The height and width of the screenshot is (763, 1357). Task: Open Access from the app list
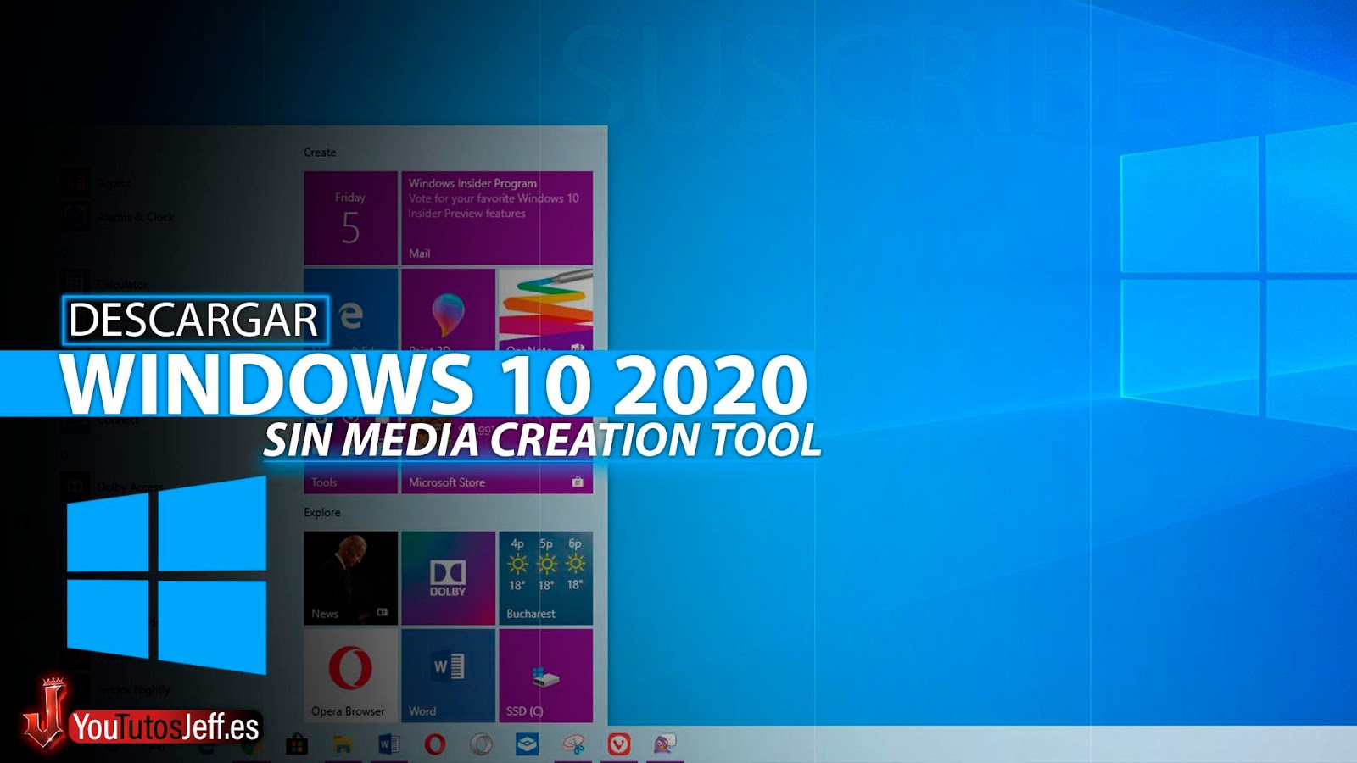coord(98,183)
